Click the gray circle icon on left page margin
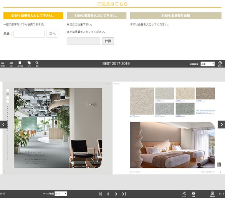Image resolution: width=225 pixels, height=210 pixels. point(8,94)
